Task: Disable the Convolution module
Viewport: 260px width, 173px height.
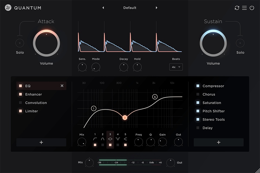Action: (20, 103)
